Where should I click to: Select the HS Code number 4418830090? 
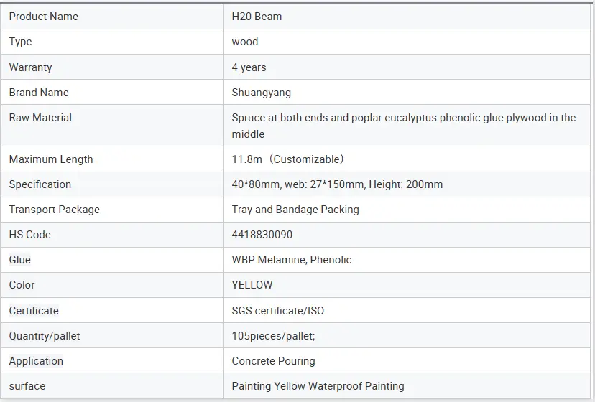262,235
